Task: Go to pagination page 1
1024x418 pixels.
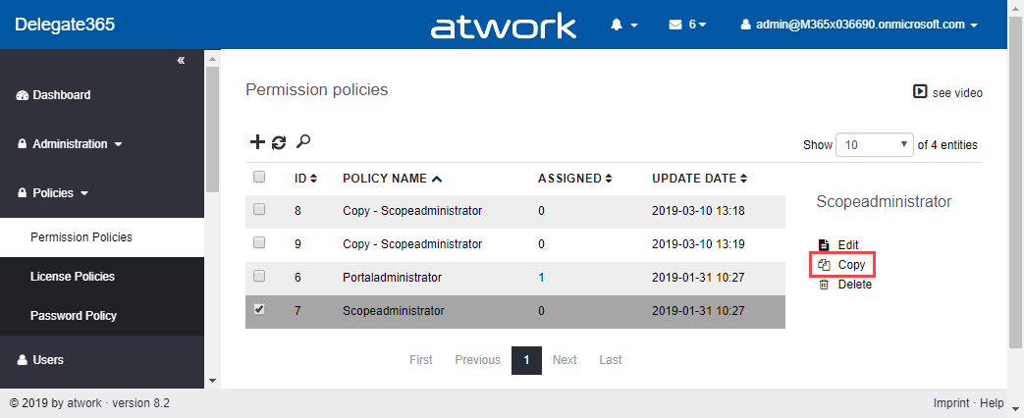Action: [526, 360]
